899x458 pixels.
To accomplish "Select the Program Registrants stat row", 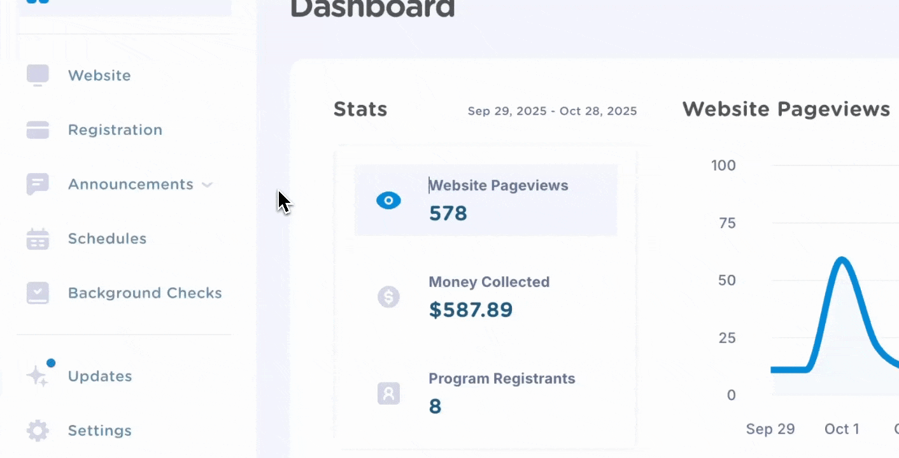I will tap(486, 393).
